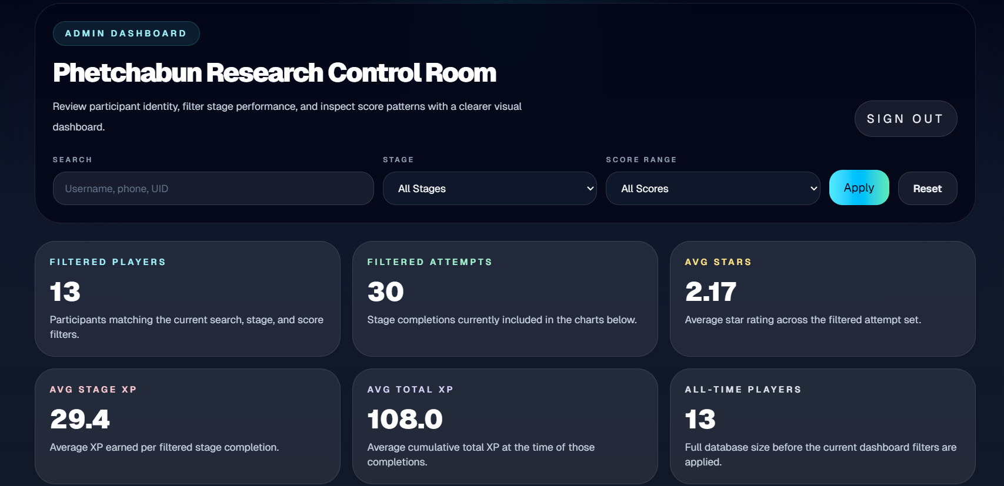Click the Avg Stars value 2.17

(x=711, y=291)
